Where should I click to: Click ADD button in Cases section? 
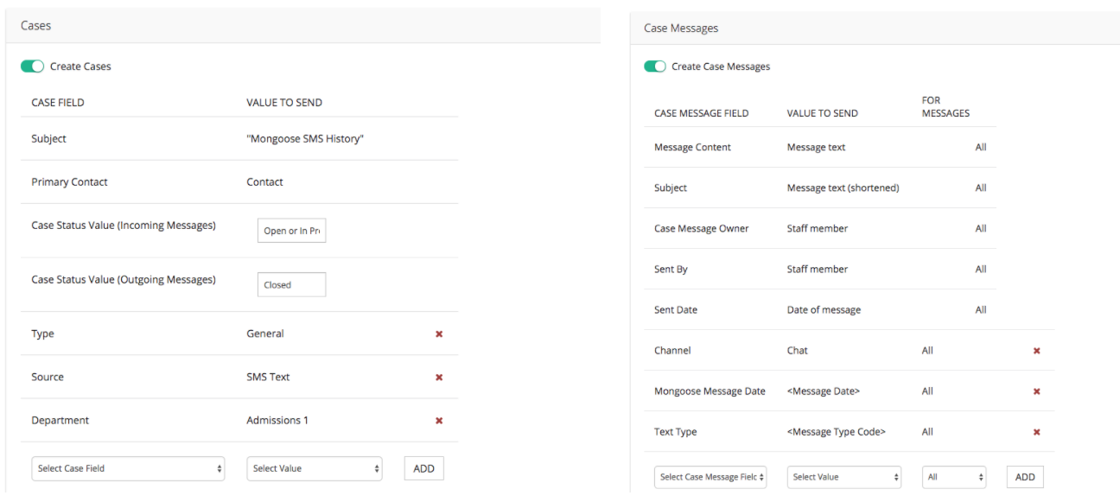(423, 468)
